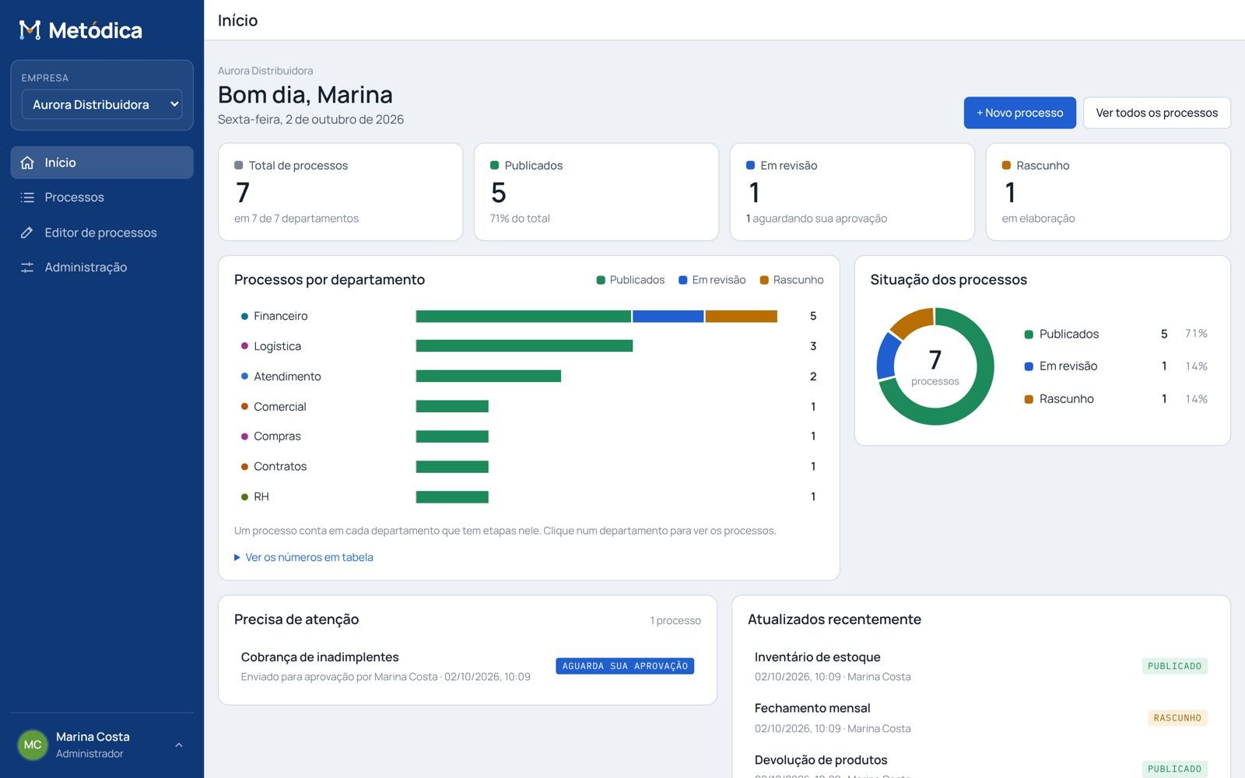This screenshot has height=778, width=1245.
Task: Click the MC user avatar
Action: tap(33, 745)
